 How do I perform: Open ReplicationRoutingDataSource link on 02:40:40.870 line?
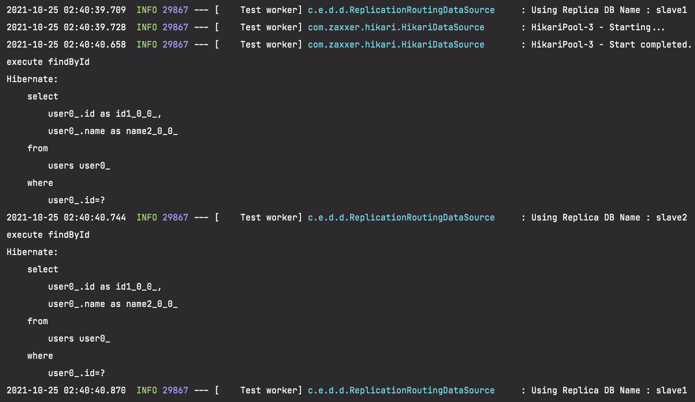401,390
